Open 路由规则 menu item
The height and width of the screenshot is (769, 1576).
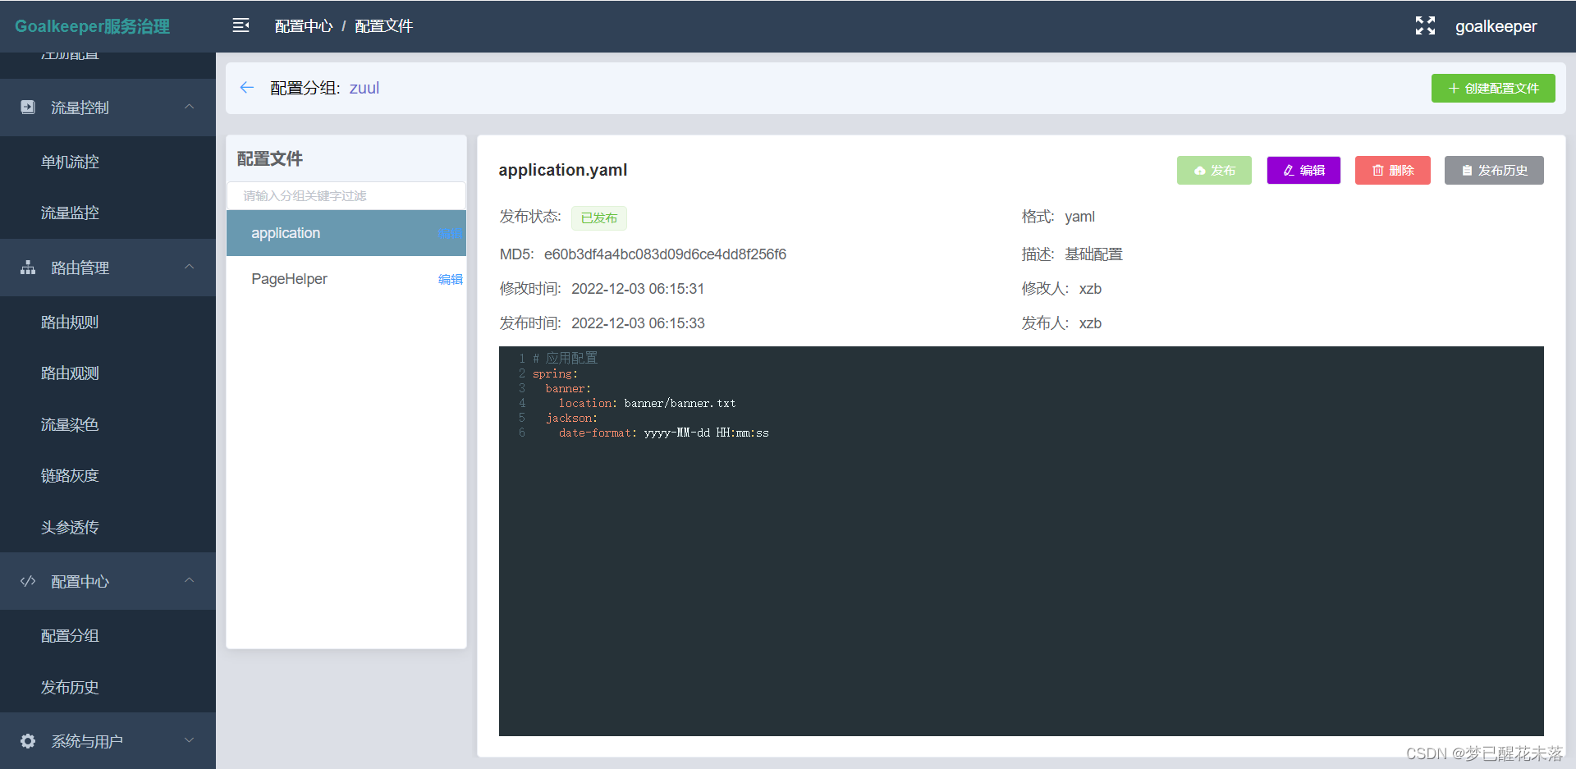tap(108, 322)
